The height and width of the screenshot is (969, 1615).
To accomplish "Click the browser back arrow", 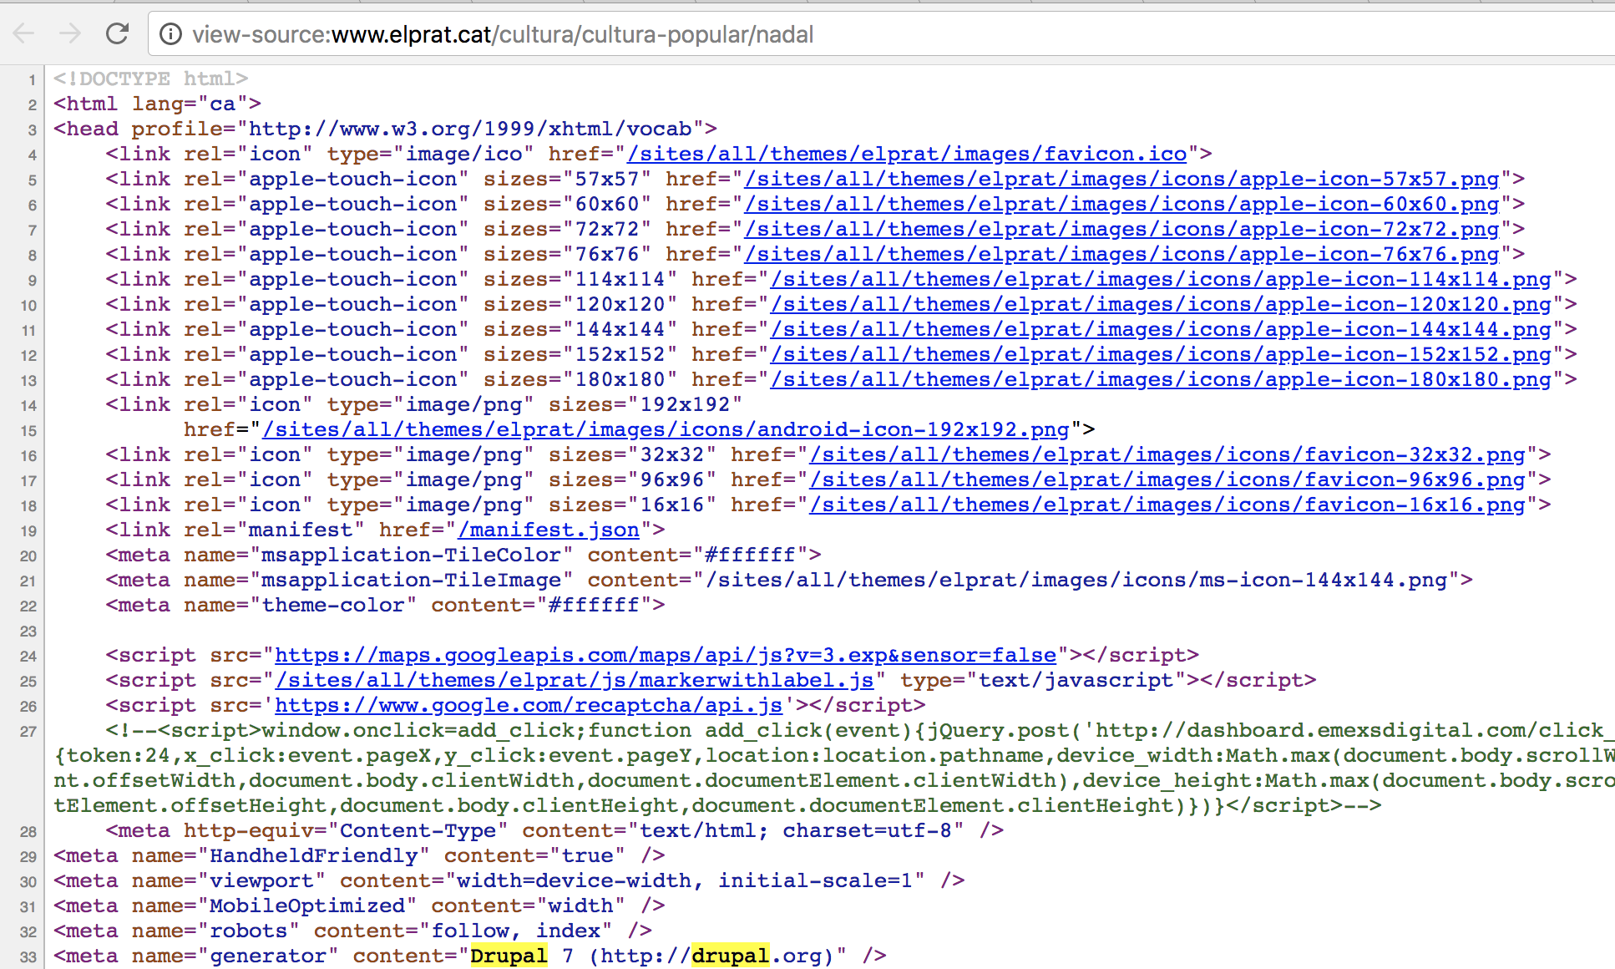I will 23,33.
